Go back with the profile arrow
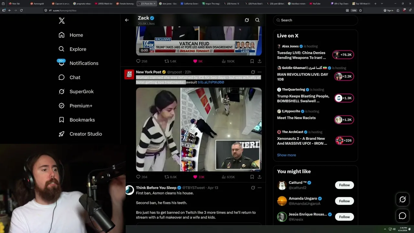 click(127, 20)
